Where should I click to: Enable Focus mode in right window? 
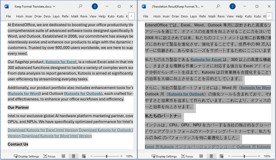pyautogui.click(x=187, y=156)
